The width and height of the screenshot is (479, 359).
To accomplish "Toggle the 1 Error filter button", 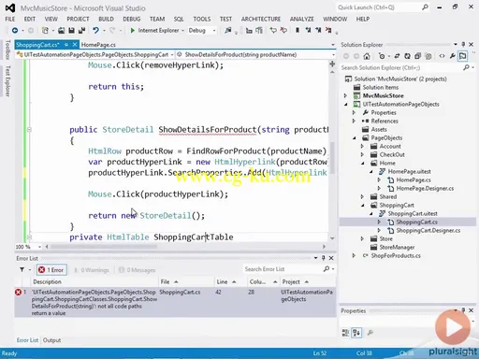I will 51,270.
